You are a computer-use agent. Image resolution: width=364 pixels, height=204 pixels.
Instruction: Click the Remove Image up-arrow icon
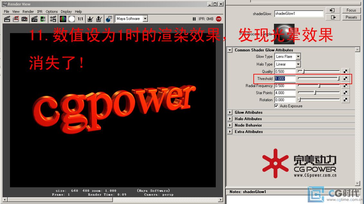(99, 19)
